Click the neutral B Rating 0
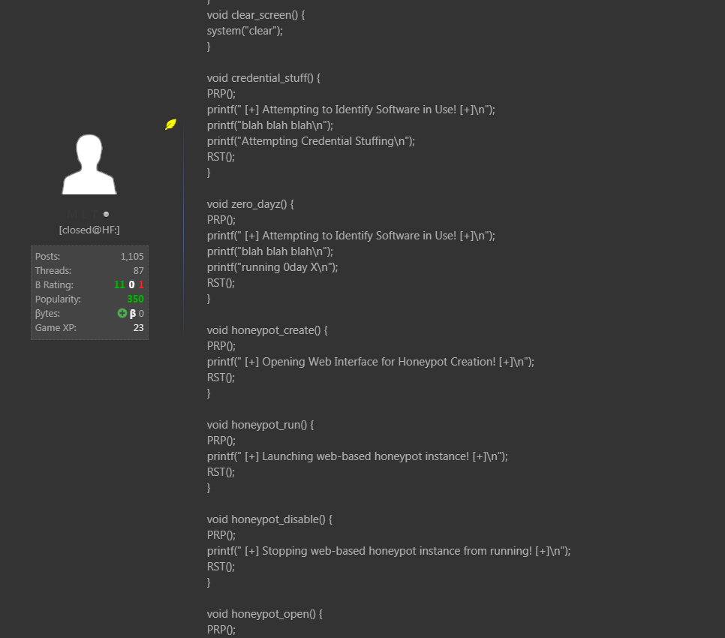The width and height of the screenshot is (725, 638). (131, 285)
